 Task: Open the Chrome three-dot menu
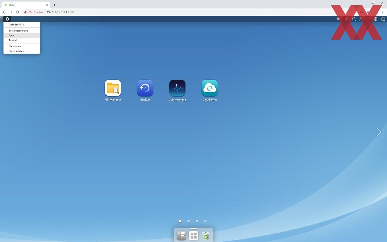tap(382, 12)
